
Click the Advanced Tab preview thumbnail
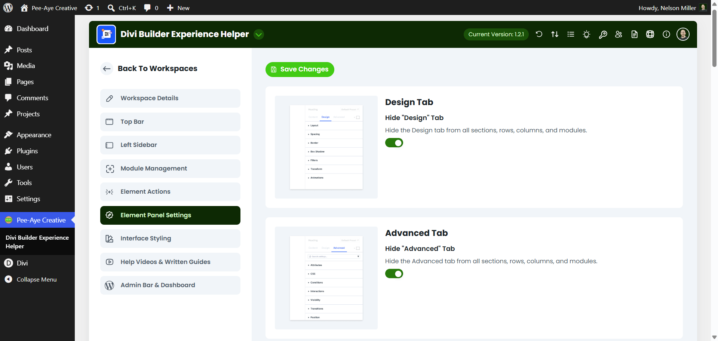(x=326, y=278)
